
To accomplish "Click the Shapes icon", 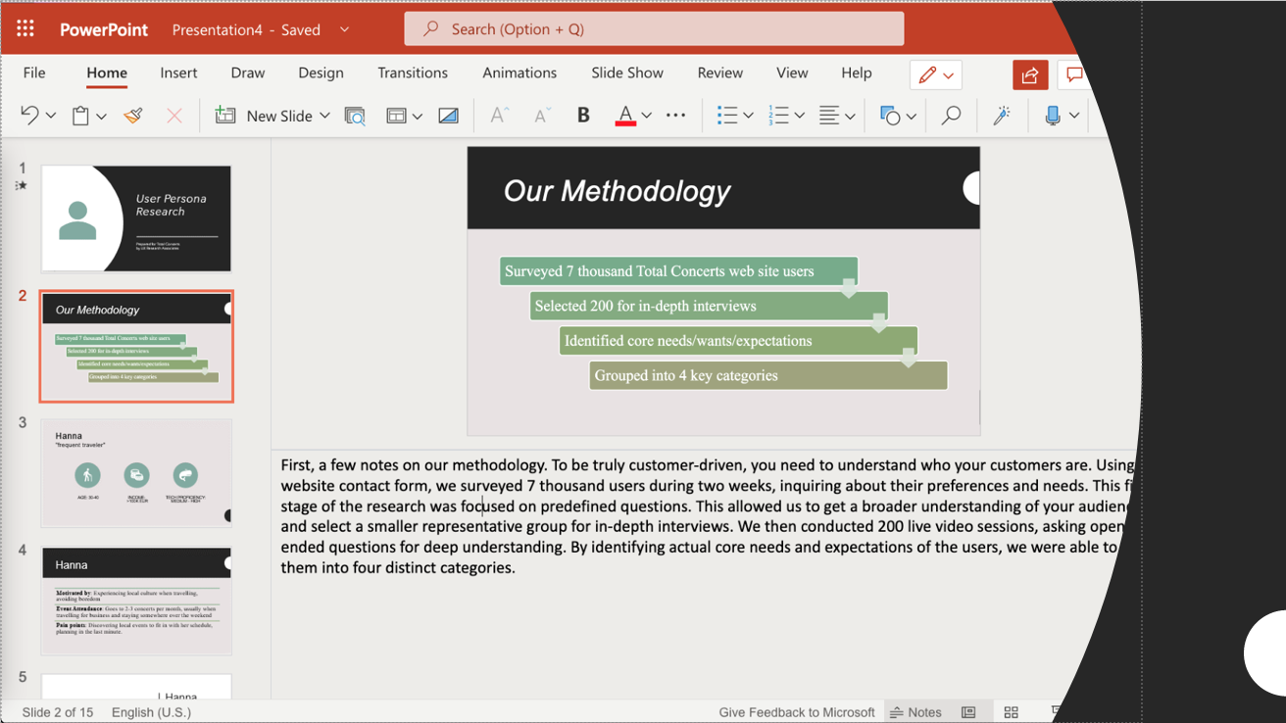I will click(x=890, y=116).
